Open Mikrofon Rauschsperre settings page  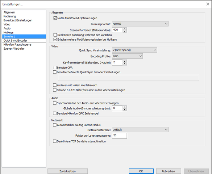point(17,45)
